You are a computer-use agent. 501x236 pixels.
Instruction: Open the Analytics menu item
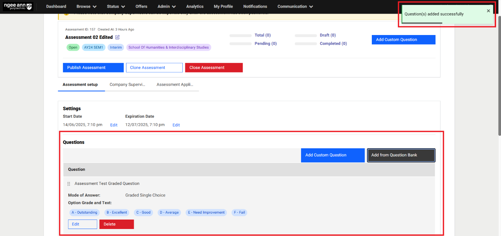coord(195,7)
